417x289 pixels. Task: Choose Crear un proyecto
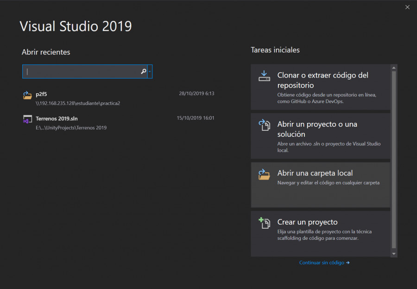[x=320, y=234]
